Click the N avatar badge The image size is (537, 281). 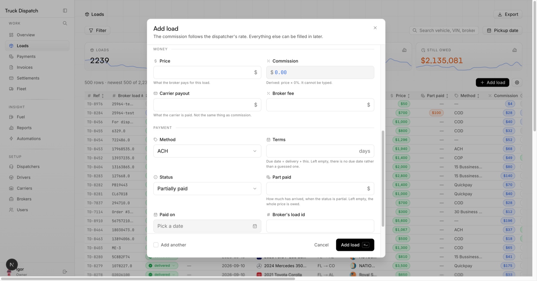(x=12, y=264)
